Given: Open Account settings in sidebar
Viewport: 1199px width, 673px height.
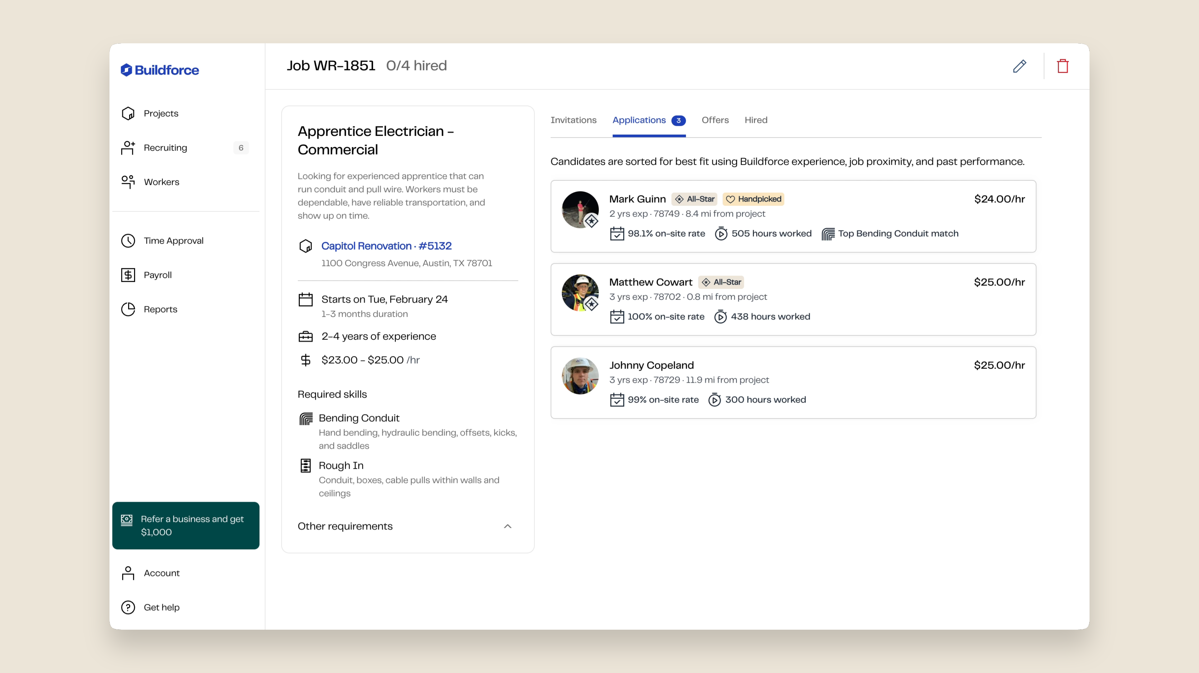Looking at the screenshot, I should point(161,573).
